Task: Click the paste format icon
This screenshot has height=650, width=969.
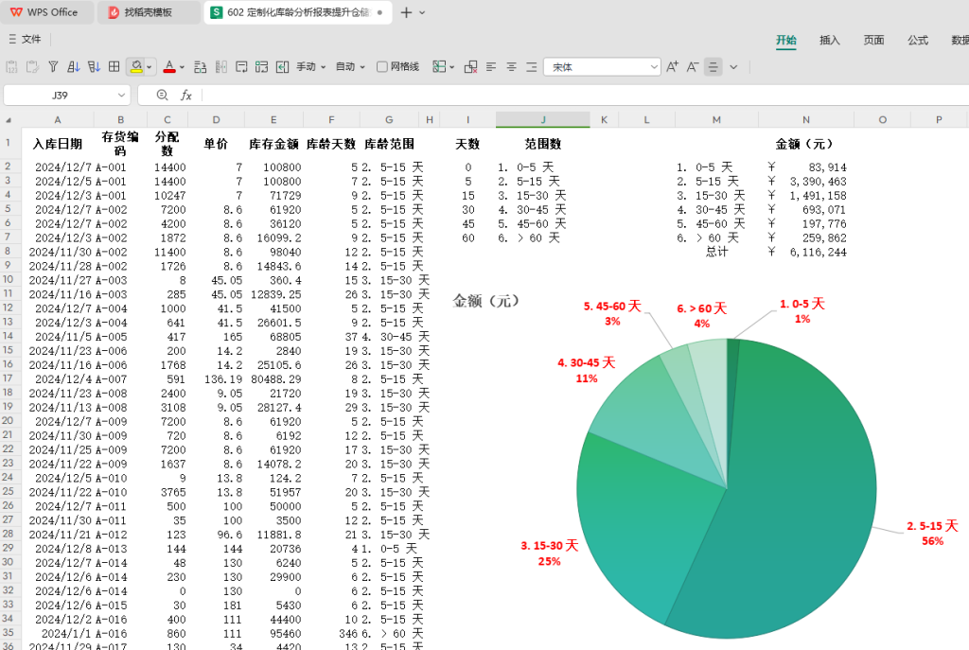Action: pyautogui.click(x=32, y=67)
